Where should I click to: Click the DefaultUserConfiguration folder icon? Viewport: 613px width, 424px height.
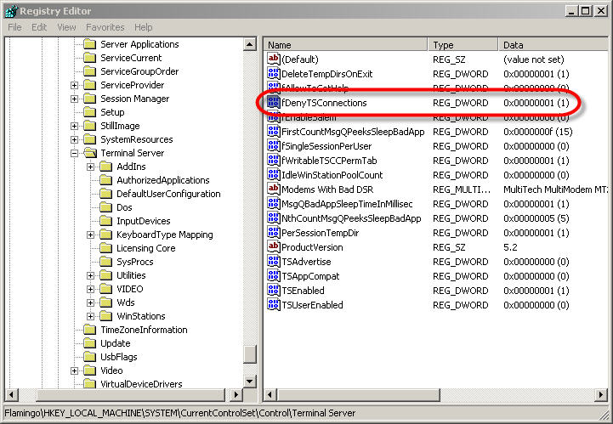click(106, 194)
